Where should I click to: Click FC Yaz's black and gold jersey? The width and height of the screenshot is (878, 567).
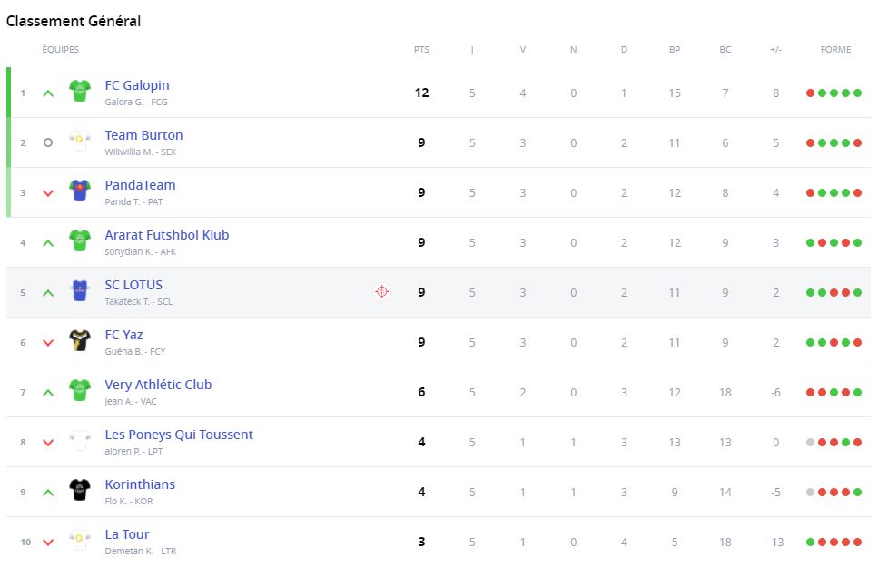pyautogui.click(x=80, y=340)
